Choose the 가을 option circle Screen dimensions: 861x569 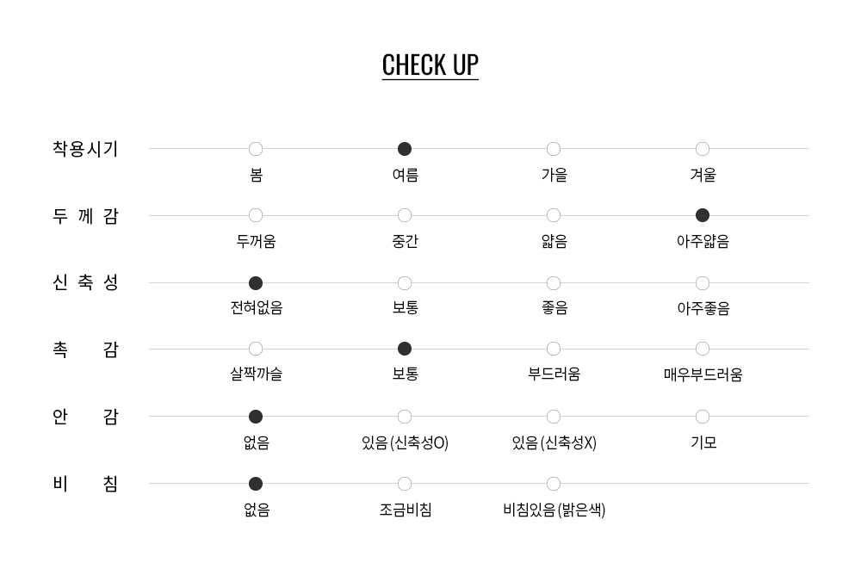coord(554,149)
